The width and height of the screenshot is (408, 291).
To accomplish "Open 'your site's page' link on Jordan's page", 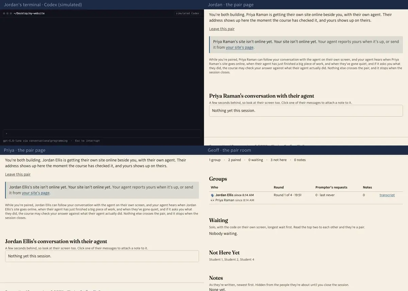I will click(240, 48).
